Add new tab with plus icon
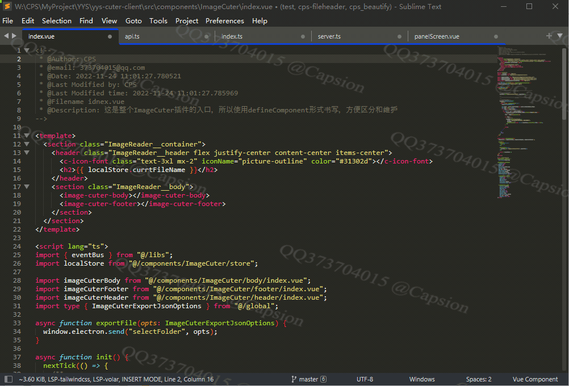The image size is (569, 386). (549, 36)
